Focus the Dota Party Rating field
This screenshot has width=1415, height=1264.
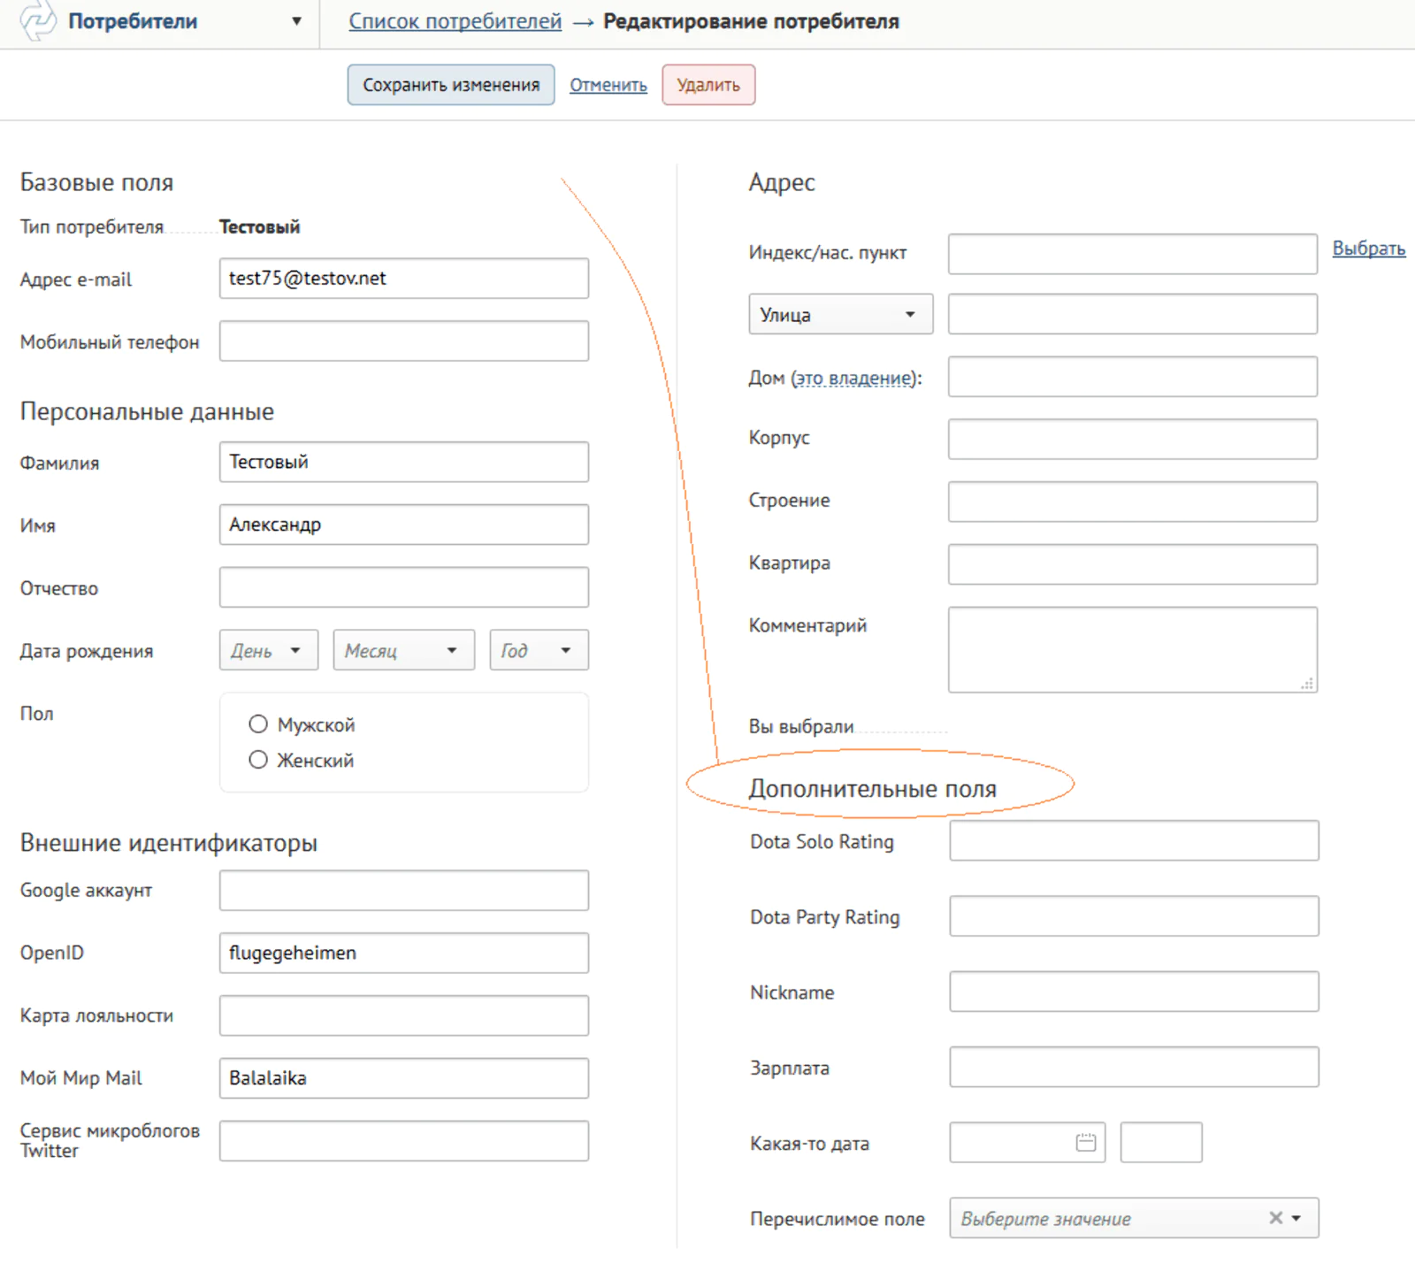point(1135,916)
